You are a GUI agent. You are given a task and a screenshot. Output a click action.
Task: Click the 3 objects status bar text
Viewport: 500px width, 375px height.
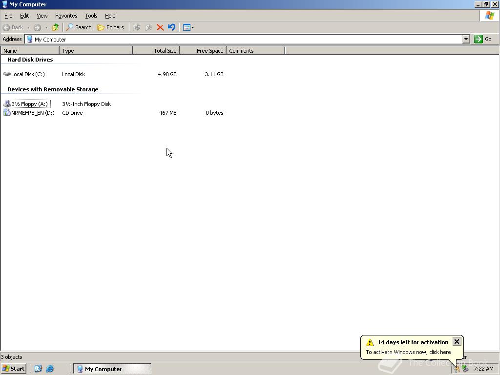(12, 357)
